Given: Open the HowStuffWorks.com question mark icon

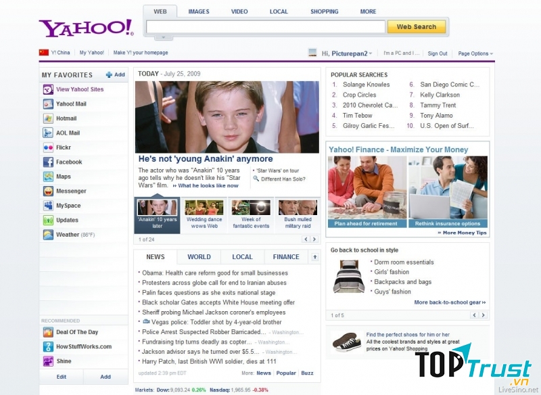Looking at the screenshot, I should point(48,346).
